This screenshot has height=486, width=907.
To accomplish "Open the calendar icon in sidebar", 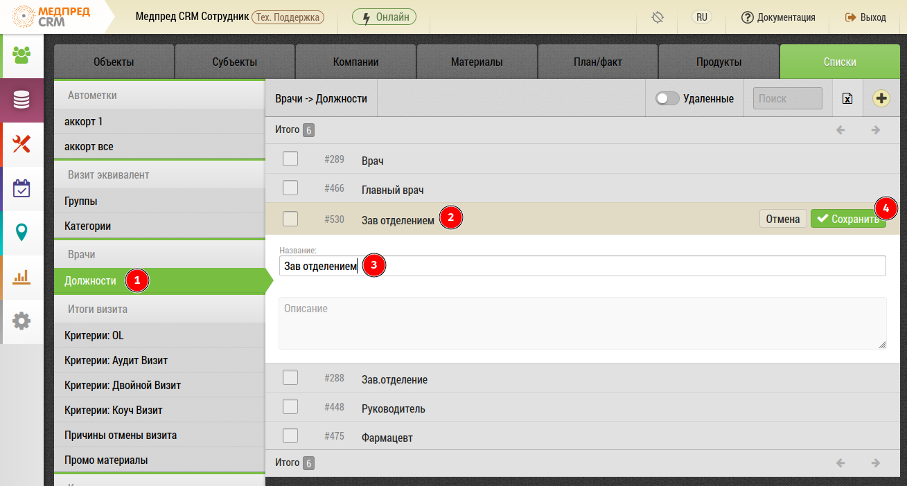I will 21,188.
